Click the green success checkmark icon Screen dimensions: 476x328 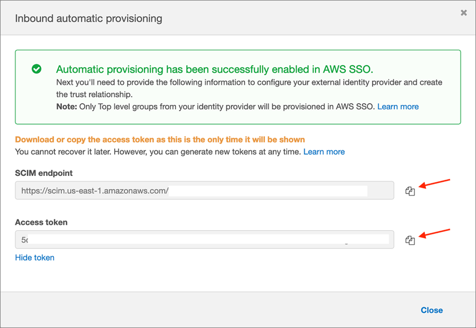pyautogui.click(x=37, y=69)
